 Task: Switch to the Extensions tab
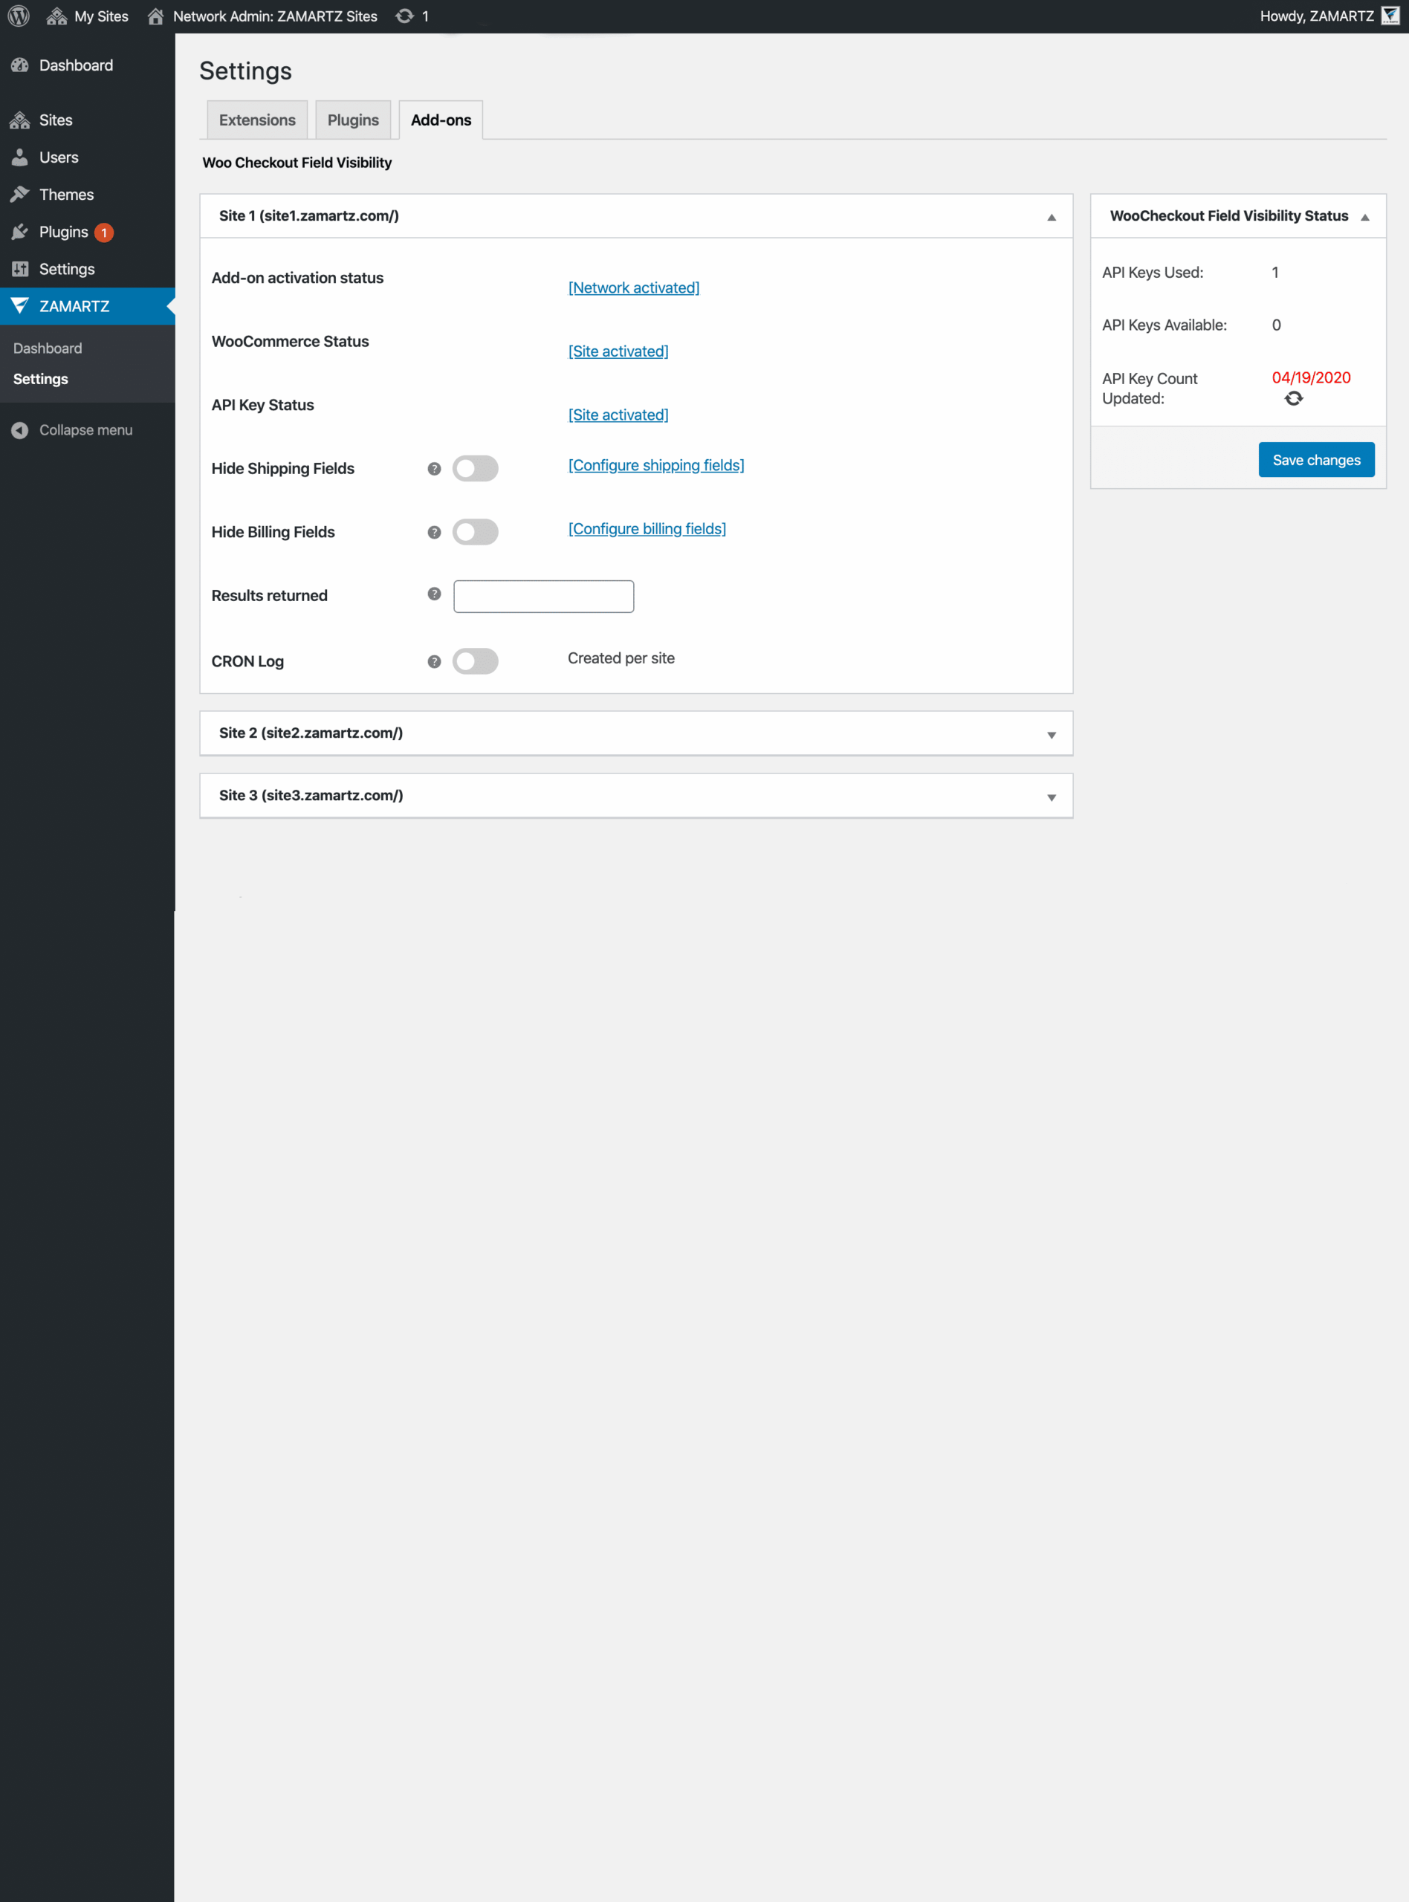(x=256, y=120)
